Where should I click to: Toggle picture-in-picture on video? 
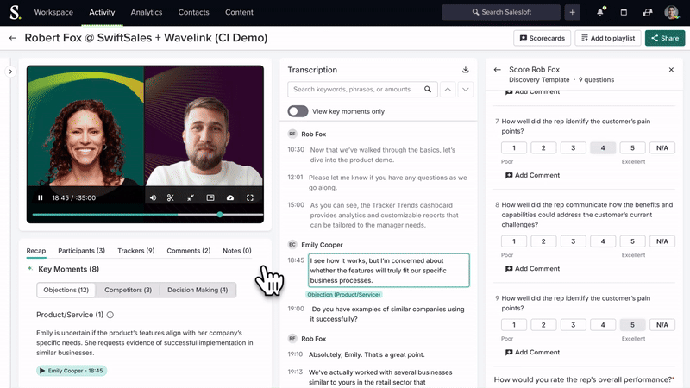point(210,198)
